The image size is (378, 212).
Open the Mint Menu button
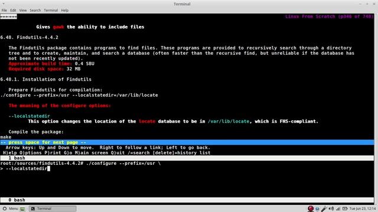[x=10, y=208]
